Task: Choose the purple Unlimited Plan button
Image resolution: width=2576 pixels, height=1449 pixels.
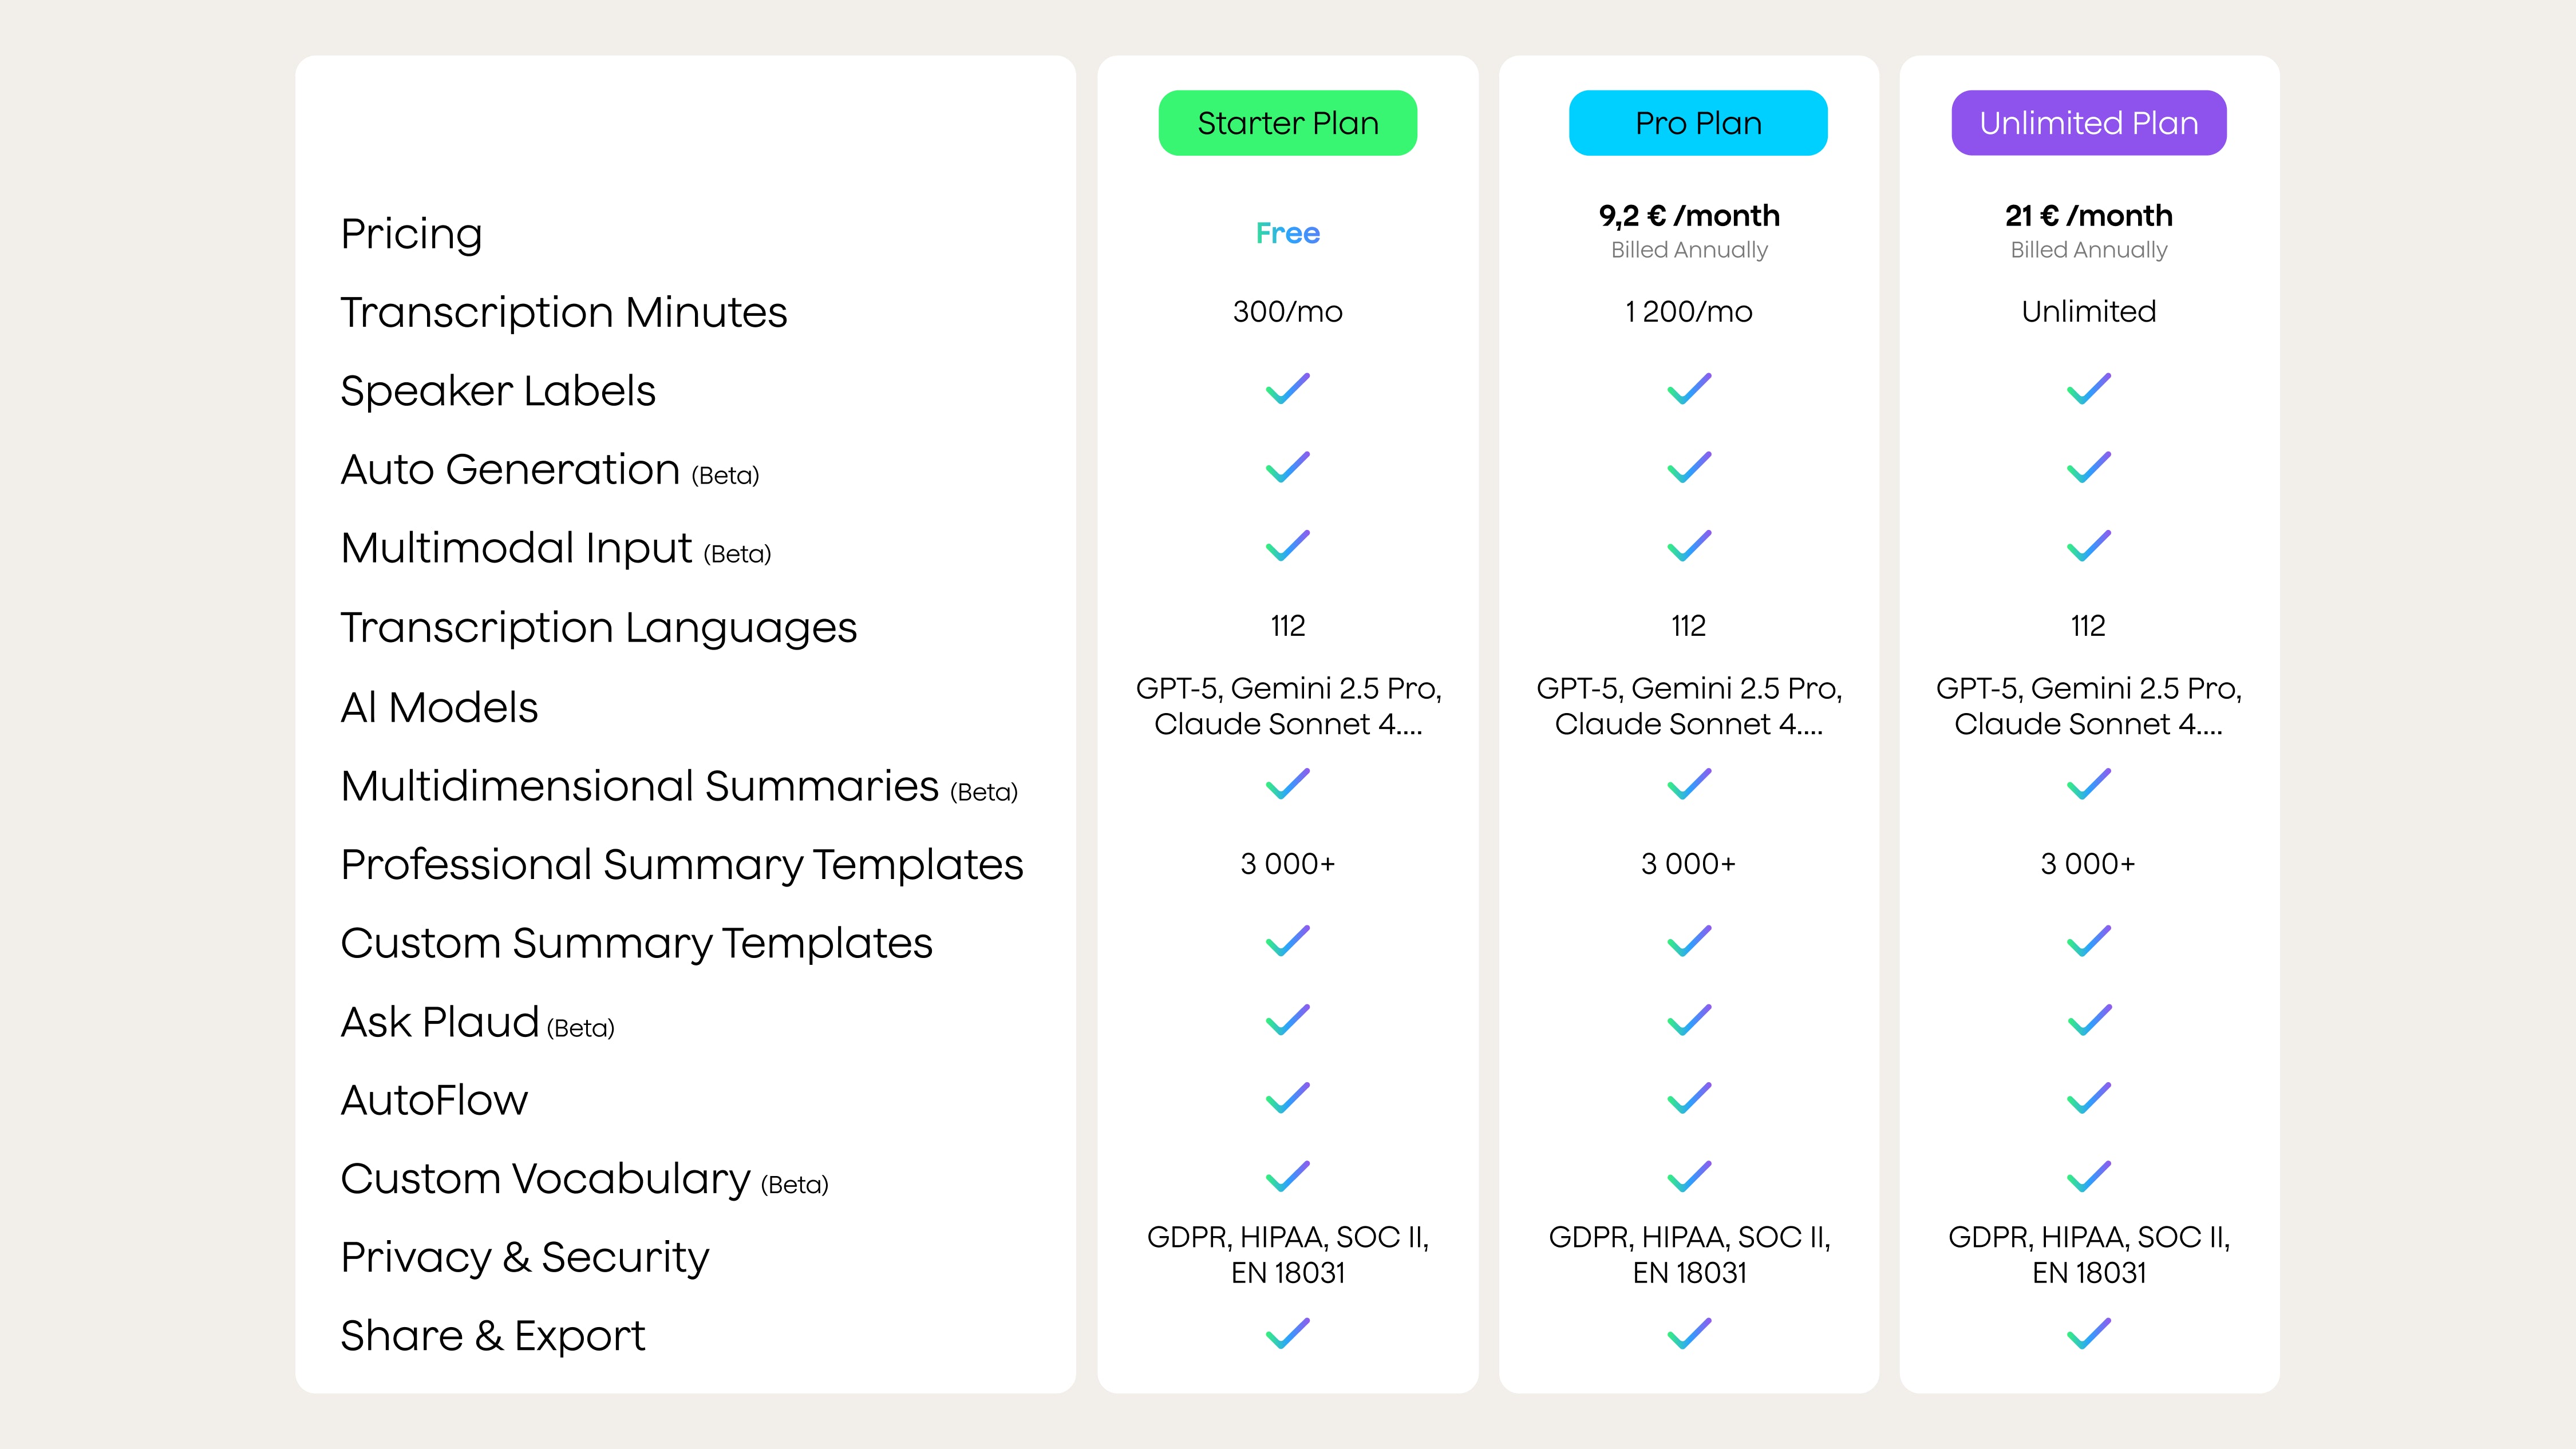Action: point(2088,123)
